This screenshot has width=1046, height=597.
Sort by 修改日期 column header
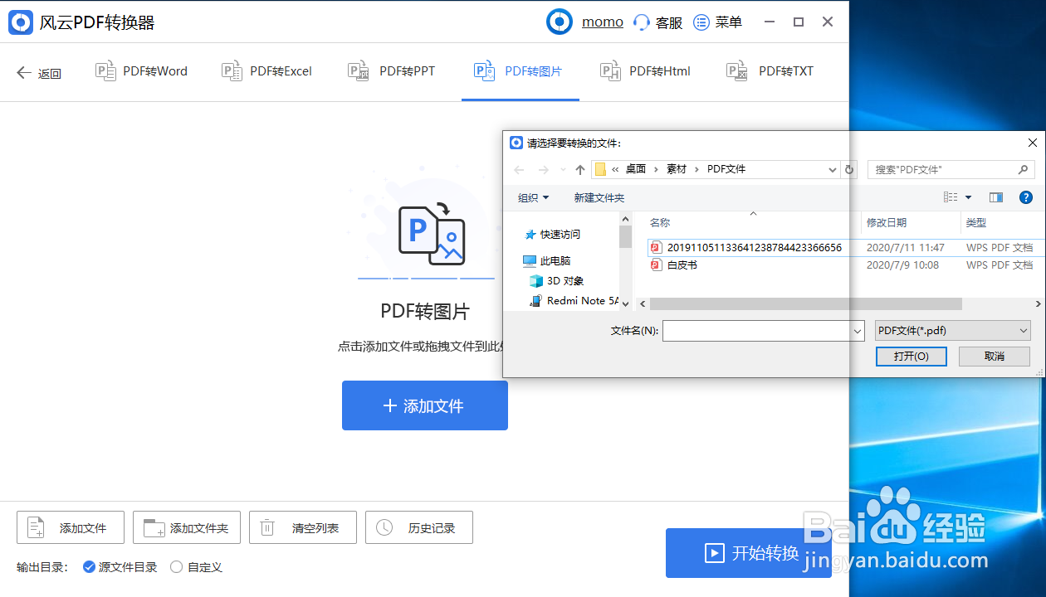[x=887, y=223]
